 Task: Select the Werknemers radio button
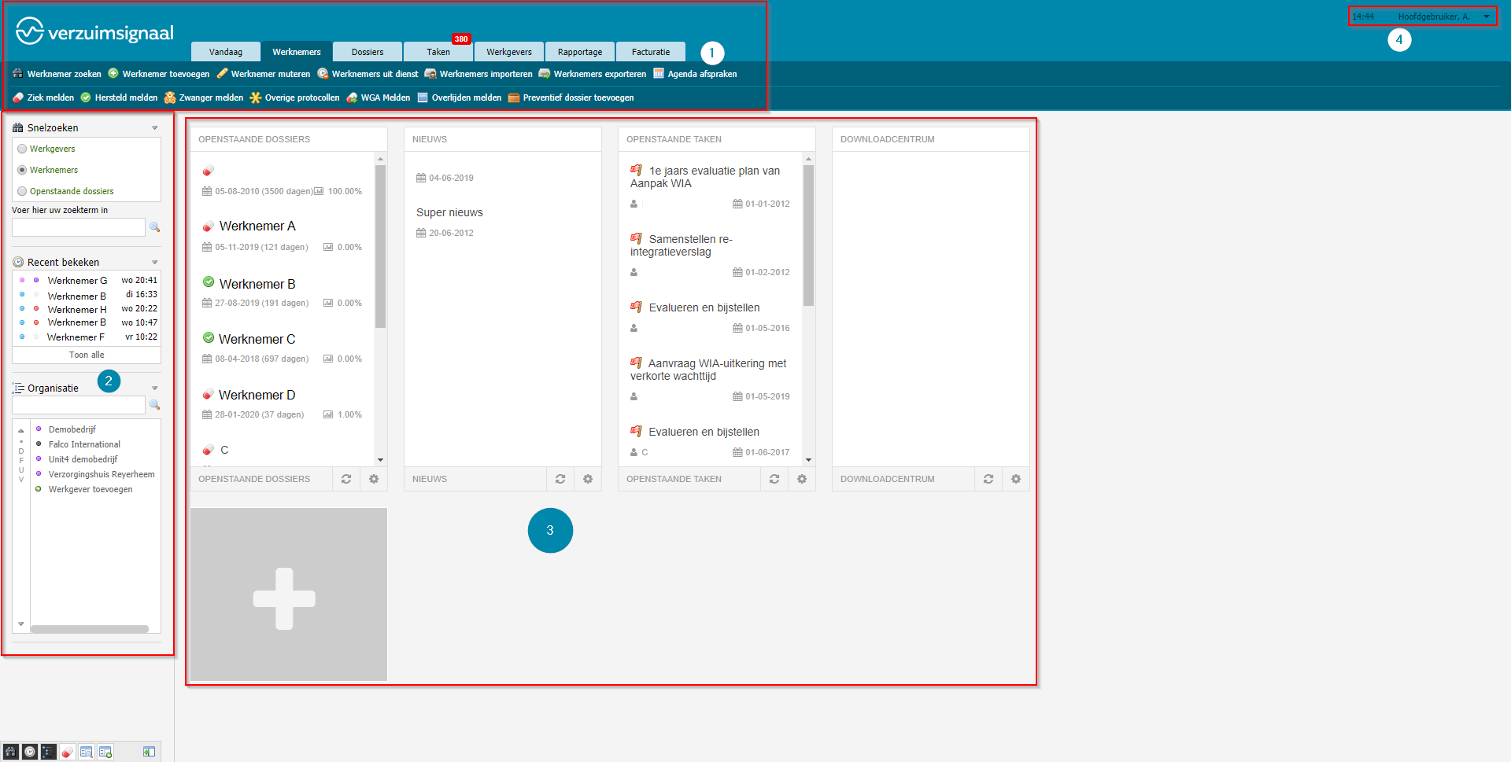click(22, 170)
